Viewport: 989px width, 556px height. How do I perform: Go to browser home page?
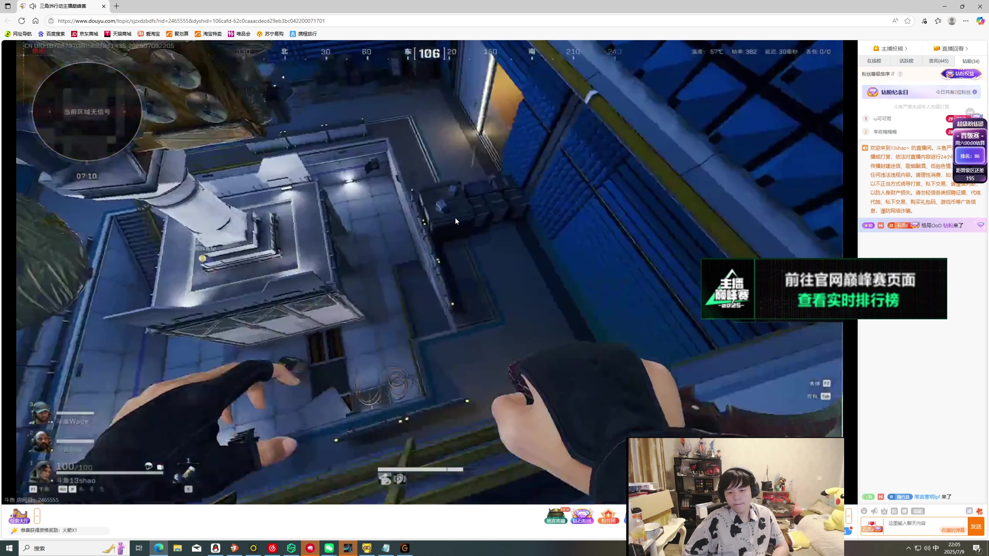pos(36,21)
